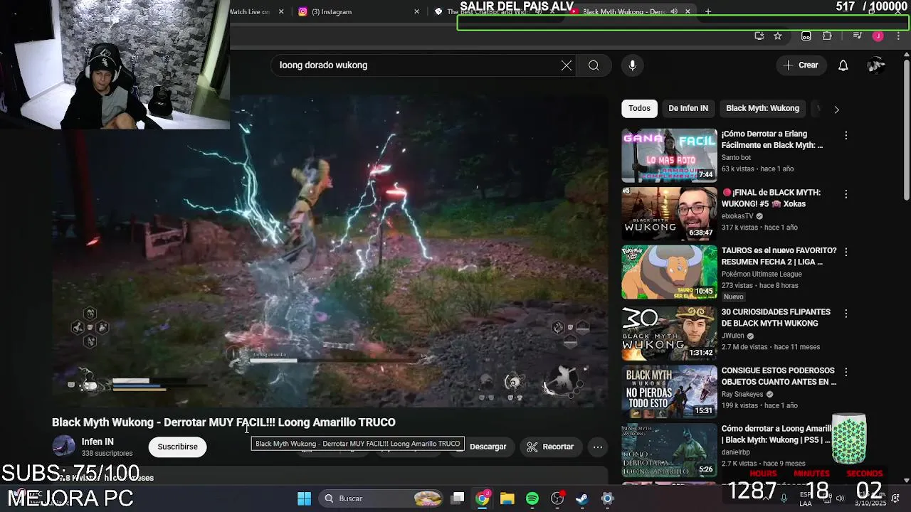Open the 'TAUROS es el nuevo FAVORITO?' title

(x=779, y=257)
